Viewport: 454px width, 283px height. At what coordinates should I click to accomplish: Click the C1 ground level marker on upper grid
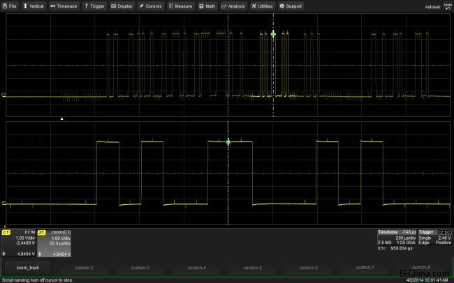click(x=3, y=95)
